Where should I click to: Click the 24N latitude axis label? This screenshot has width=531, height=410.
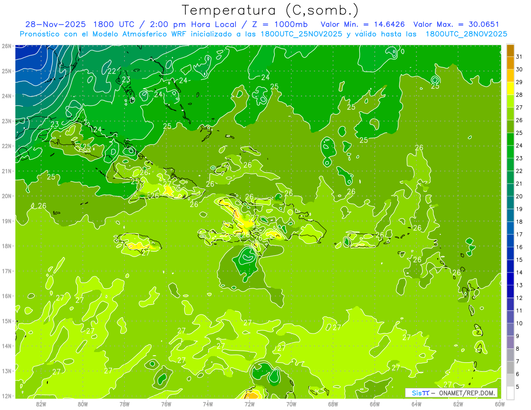coord(7,96)
